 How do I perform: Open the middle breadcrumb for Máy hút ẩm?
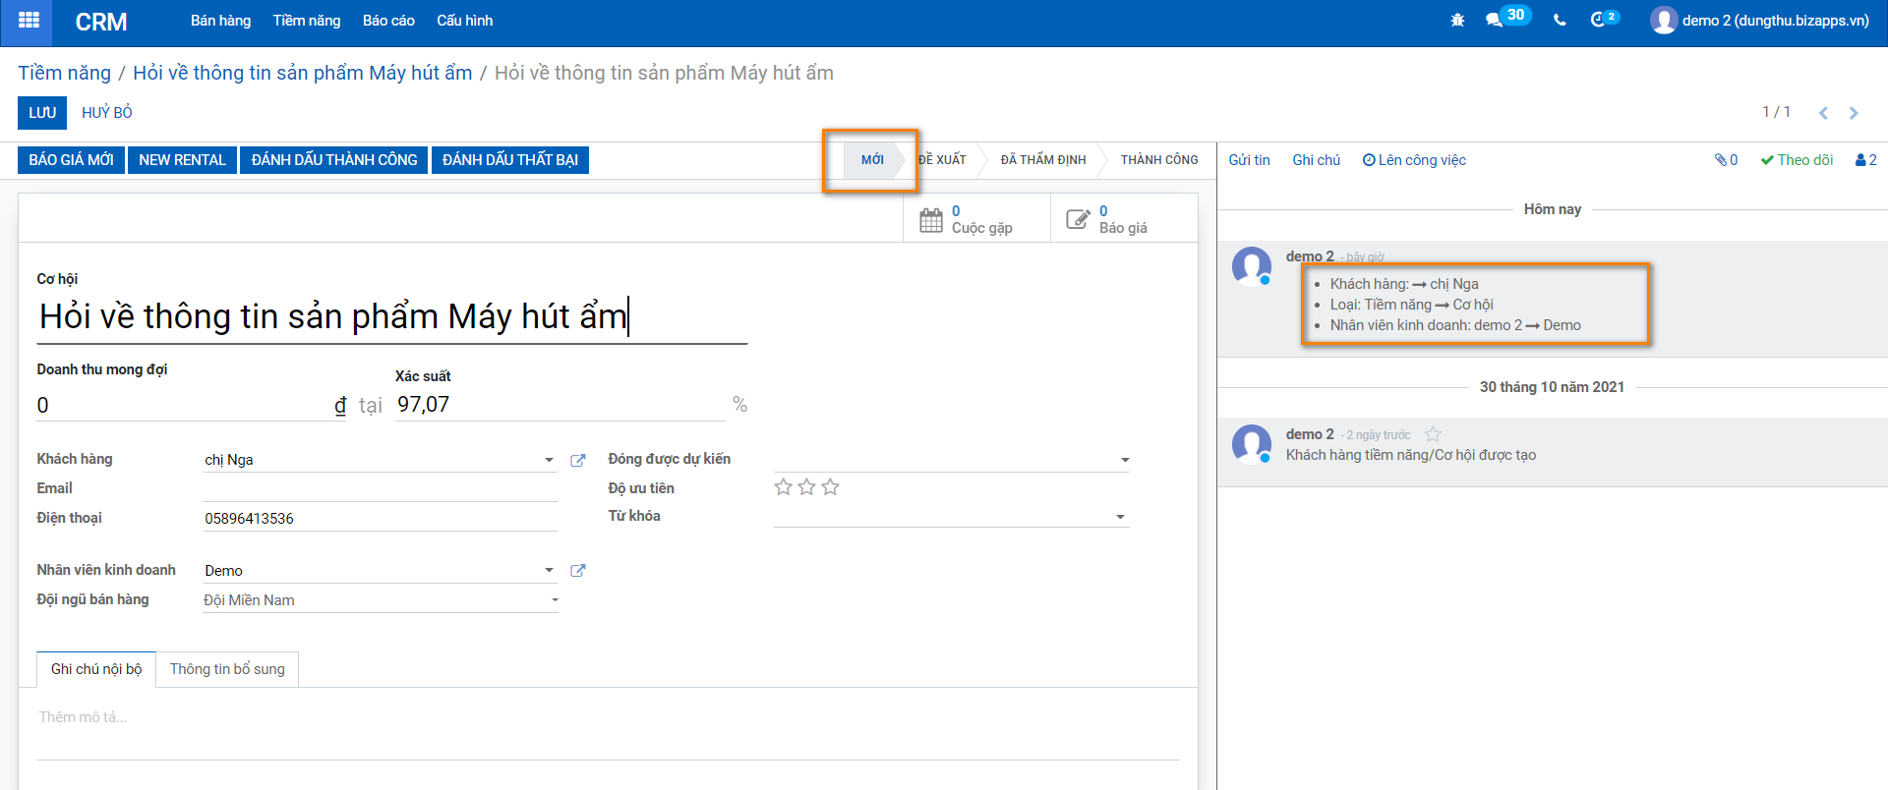coord(303,73)
